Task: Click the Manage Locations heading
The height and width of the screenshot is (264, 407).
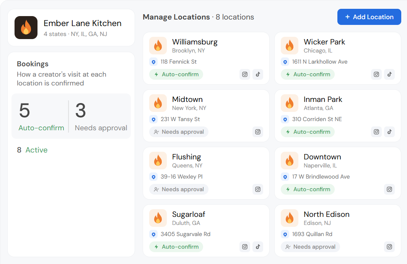Action: pyautogui.click(x=176, y=17)
